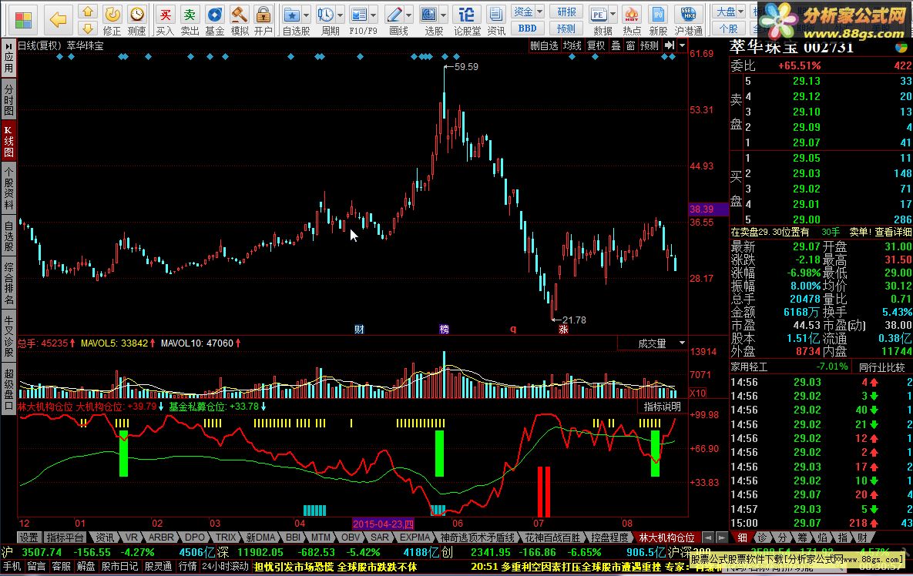Open the F10/F9 info icon

pyautogui.click(x=360, y=20)
